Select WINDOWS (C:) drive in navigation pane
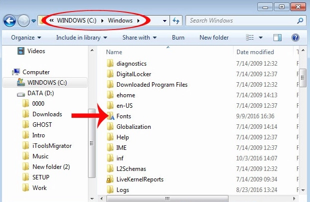Image resolution: width=310 pixels, height=202 pixels. (x=45, y=83)
